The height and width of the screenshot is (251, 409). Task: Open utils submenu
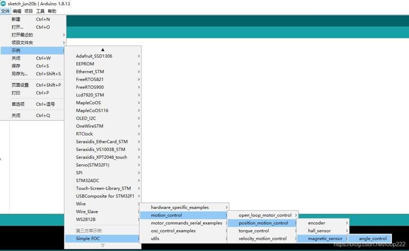(184, 238)
